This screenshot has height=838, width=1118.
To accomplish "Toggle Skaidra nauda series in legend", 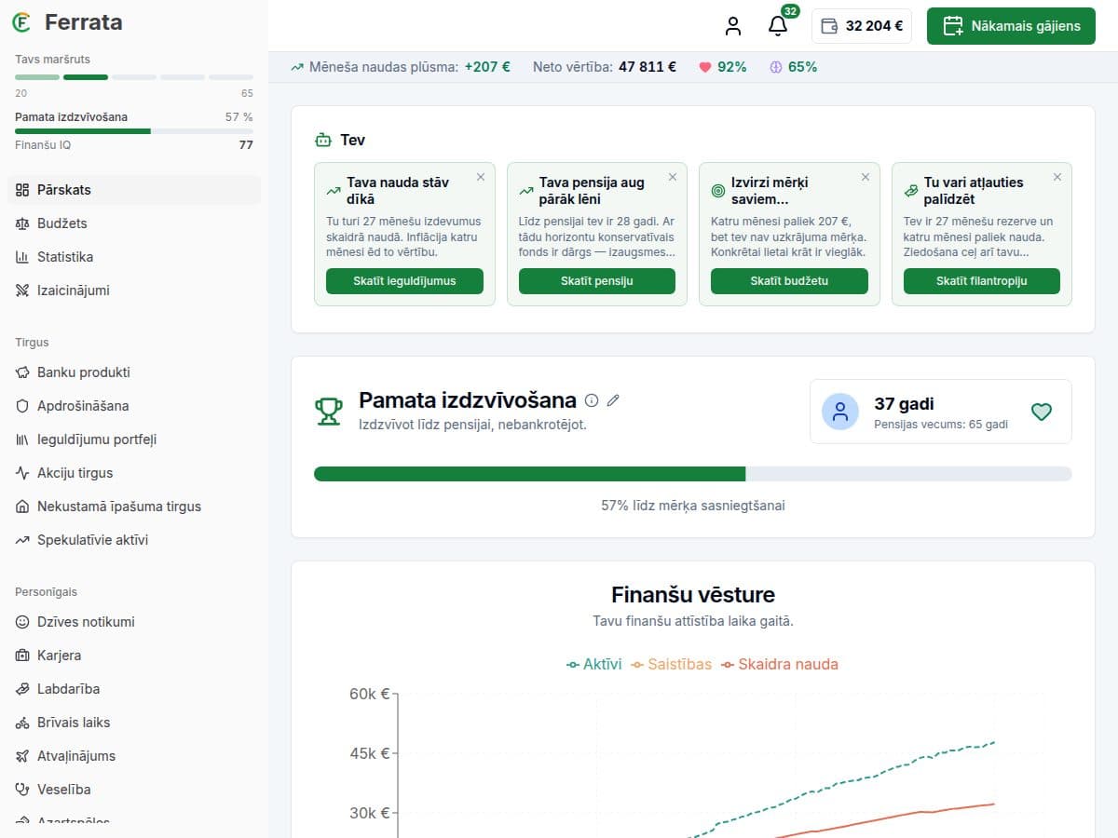I will pyautogui.click(x=780, y=664).
